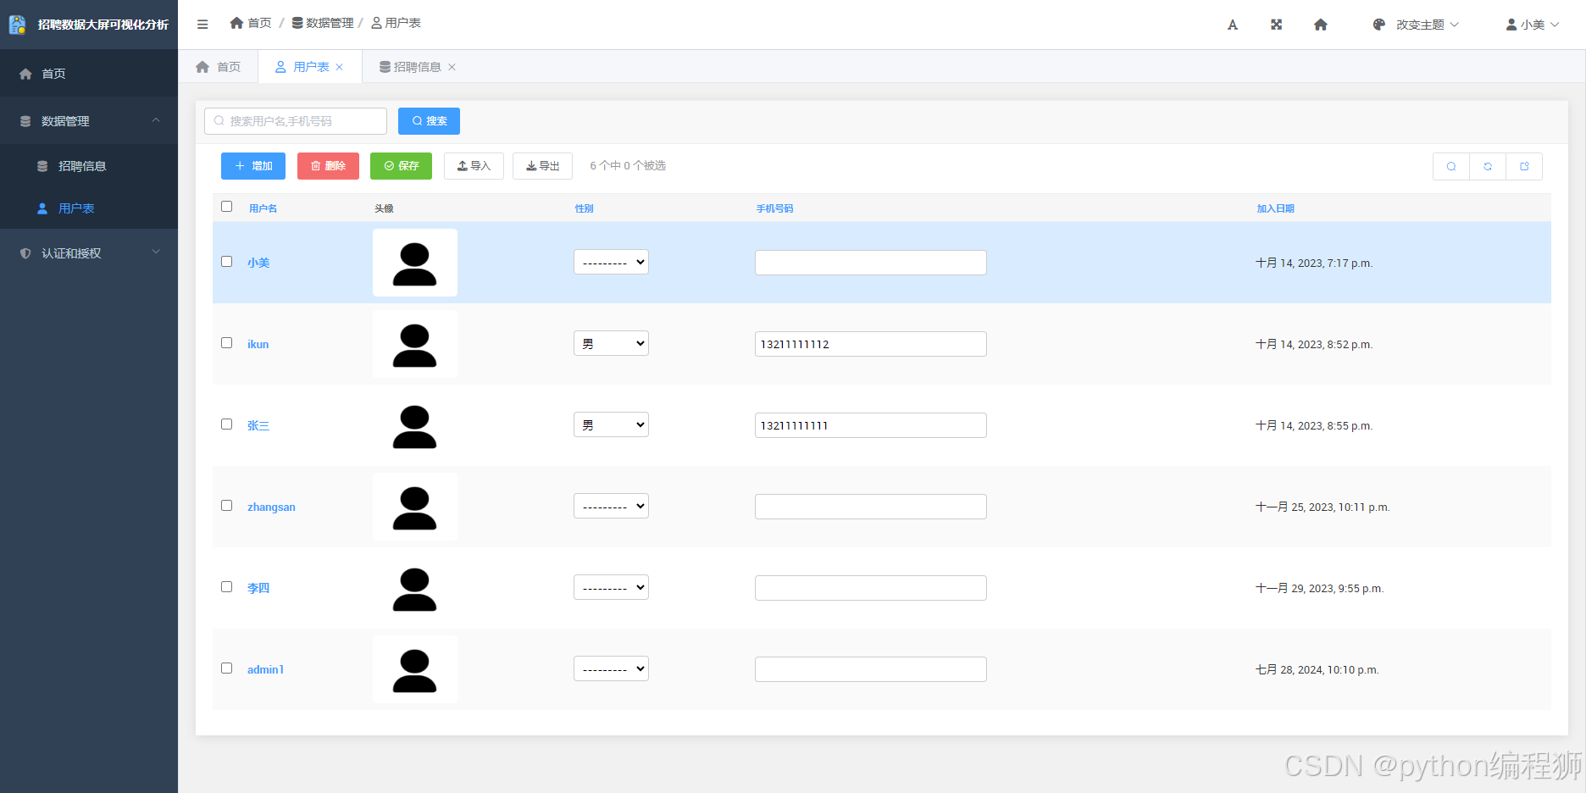Image resolution: width=1586 pixels, height=793 pixels.
Task: Check the 李四 row checkbox
Action: (226, 587)
